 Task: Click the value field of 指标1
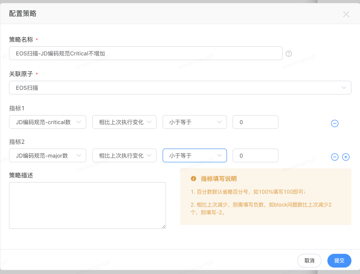point(255,122)
